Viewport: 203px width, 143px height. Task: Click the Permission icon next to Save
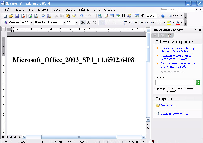(23, 16)
